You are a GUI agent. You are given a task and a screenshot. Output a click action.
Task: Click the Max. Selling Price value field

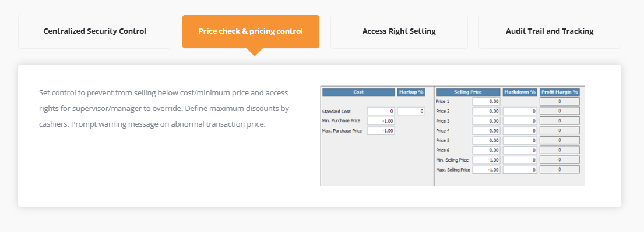(486, 170)
